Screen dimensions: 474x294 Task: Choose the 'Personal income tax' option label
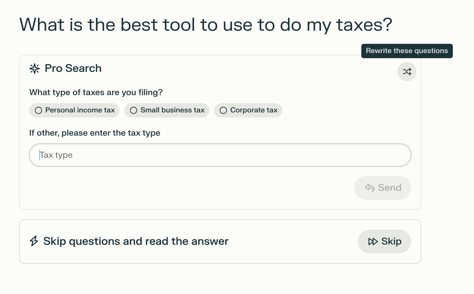(x=80, y=110)
